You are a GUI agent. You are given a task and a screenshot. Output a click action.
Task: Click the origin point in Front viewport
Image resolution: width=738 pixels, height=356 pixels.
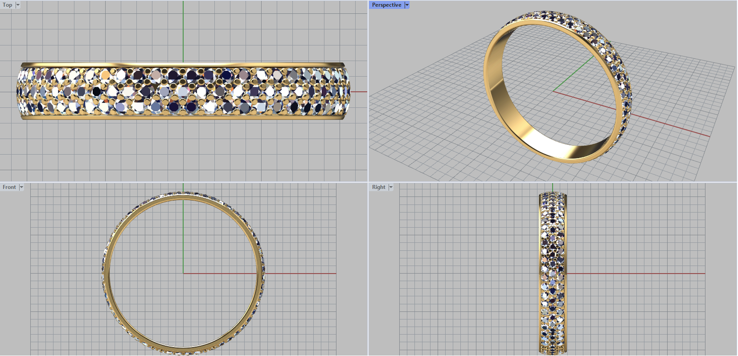(x=183, y=273)
